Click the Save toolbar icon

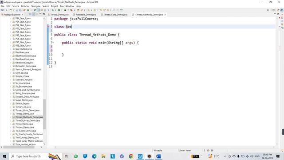pyautogui.click(x=17, y=10)
